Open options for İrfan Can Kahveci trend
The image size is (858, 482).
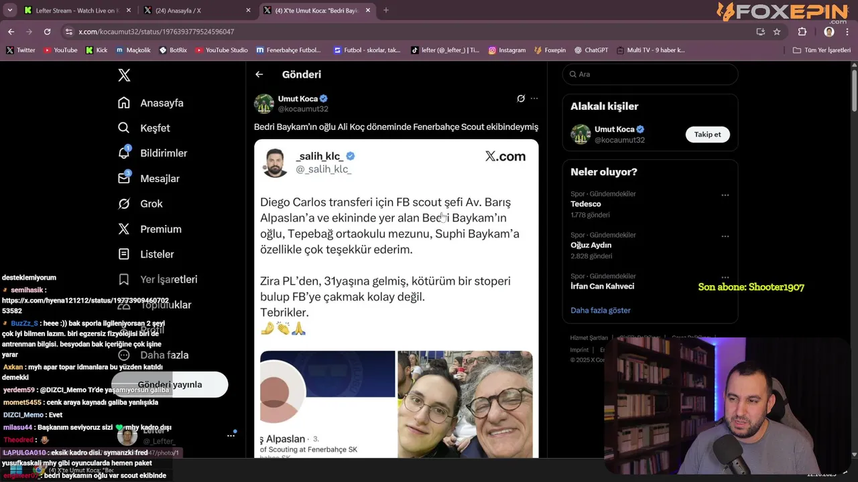[x=725, y=277]
